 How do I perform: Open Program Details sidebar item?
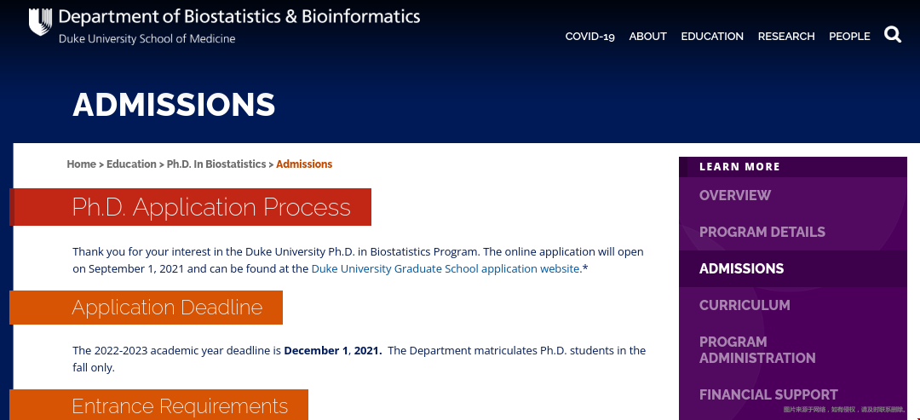pos(762,233)
